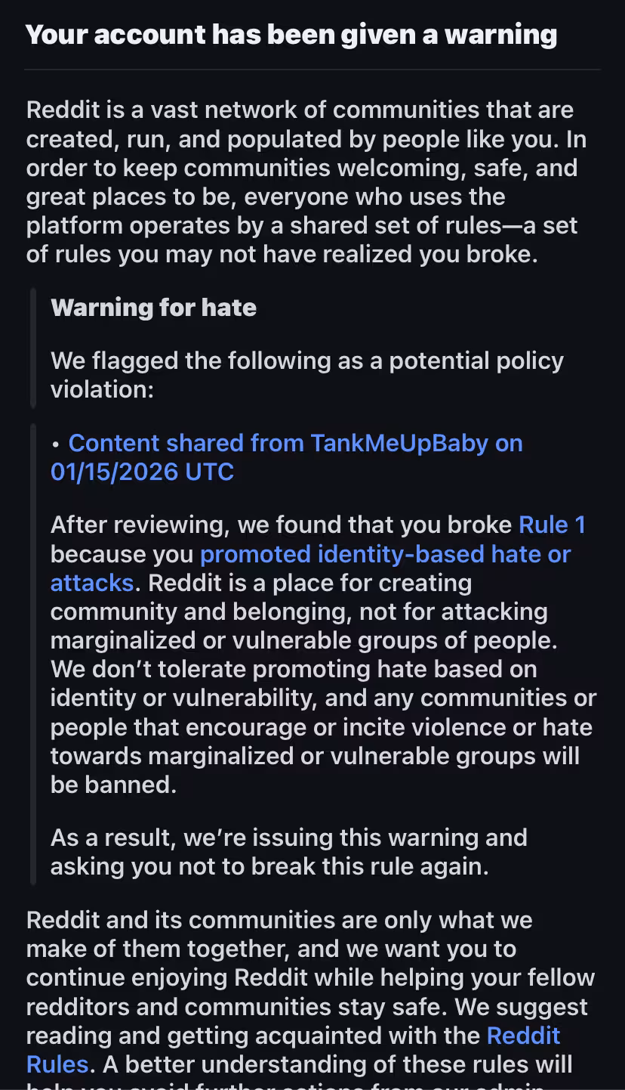Image resolution: width=625 pixels, height=1090 pixels.
Task: Click the "be banned." text line
Action: tap(113, 785)
